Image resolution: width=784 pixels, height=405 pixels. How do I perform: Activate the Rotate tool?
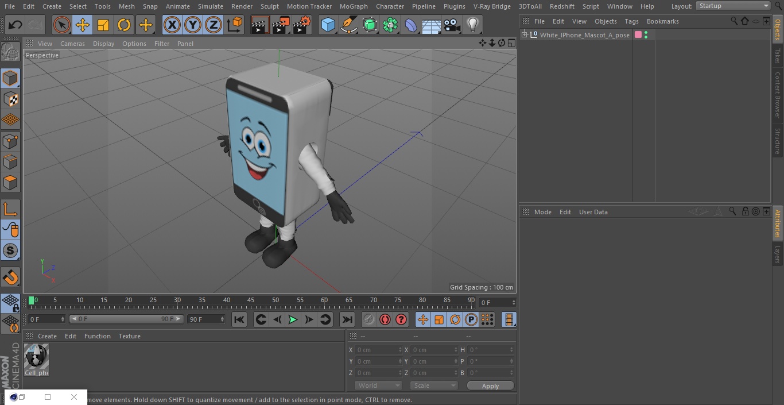[123, 25]
